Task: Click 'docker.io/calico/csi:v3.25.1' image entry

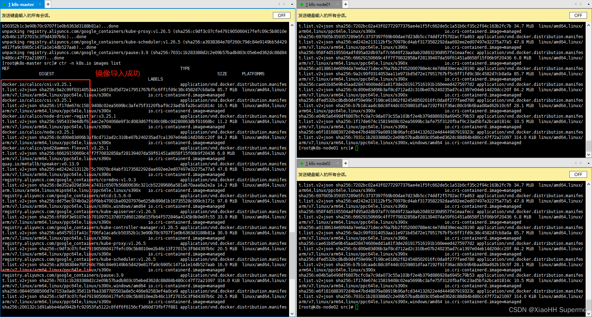Action: click(37, 100)
